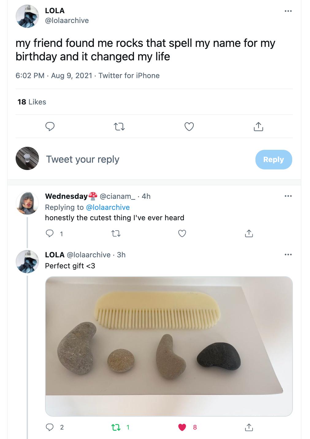Click the comment icon on Perfect gift reply
This screenshot has width=310, height=439.
click(x=50, y=427)
